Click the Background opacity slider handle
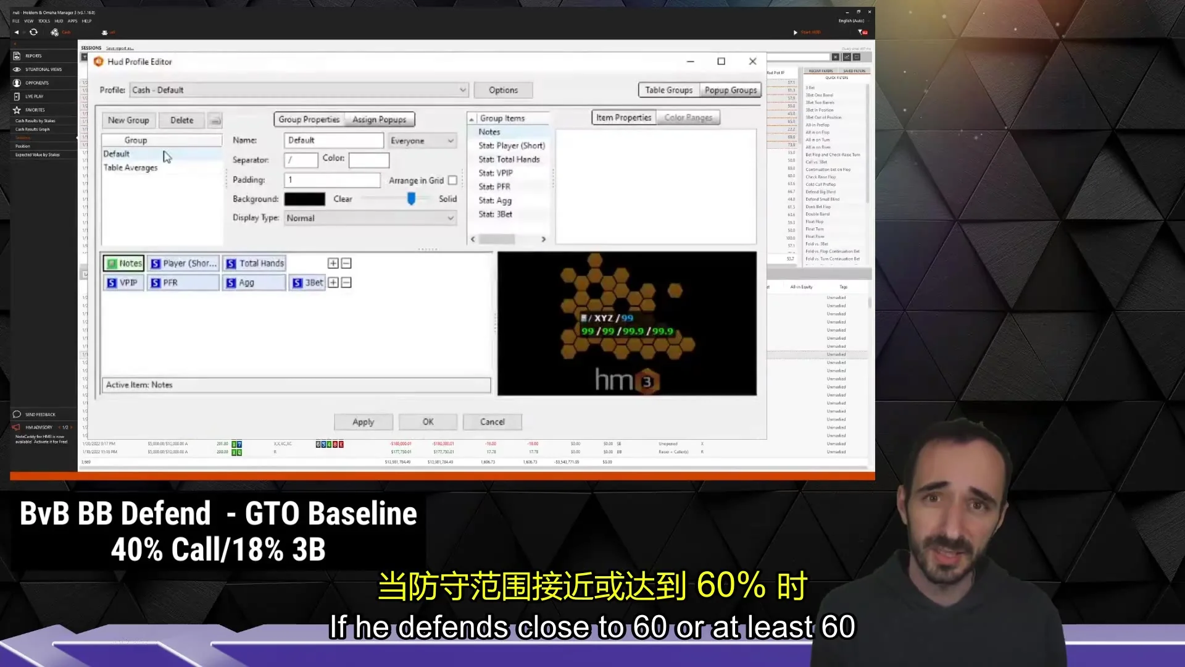This screenshot has height=667, width=1185. click(411, 198)
